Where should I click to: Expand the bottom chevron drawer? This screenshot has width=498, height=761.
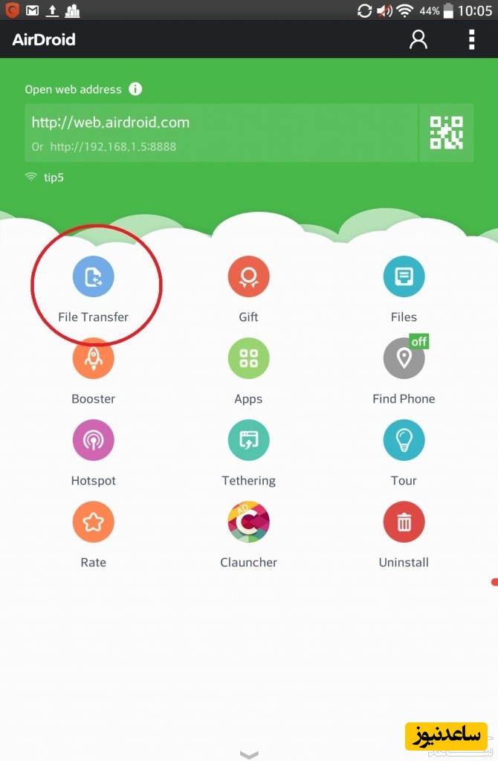pyautogui.click(x=249, y=755)
